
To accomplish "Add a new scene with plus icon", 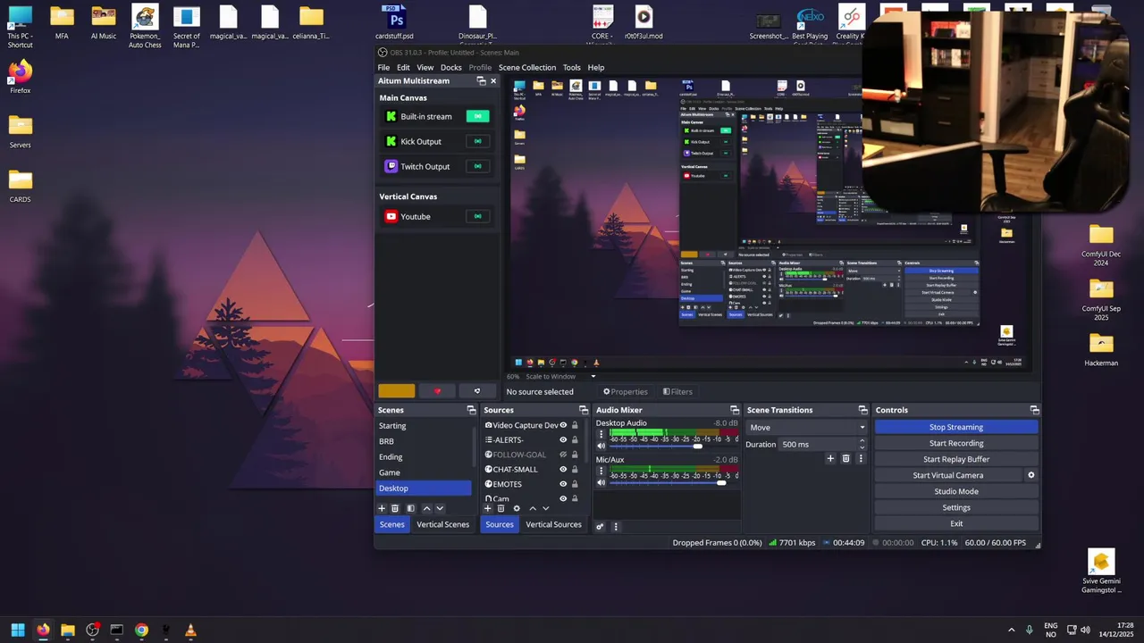I will 382,508.
